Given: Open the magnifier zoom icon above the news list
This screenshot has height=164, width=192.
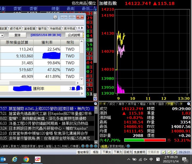Looking at the screenshot, I should click(96, 104).
